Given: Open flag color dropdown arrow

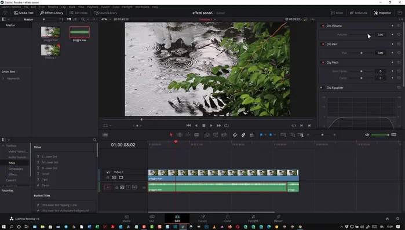Looking at the screenshot, I should 265,135.
